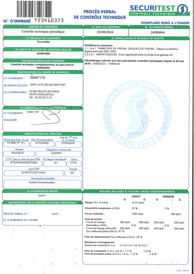Select rear suspension dissymmetry 2 %
This screenshot has width=194, height=274.
coord(167,209)
